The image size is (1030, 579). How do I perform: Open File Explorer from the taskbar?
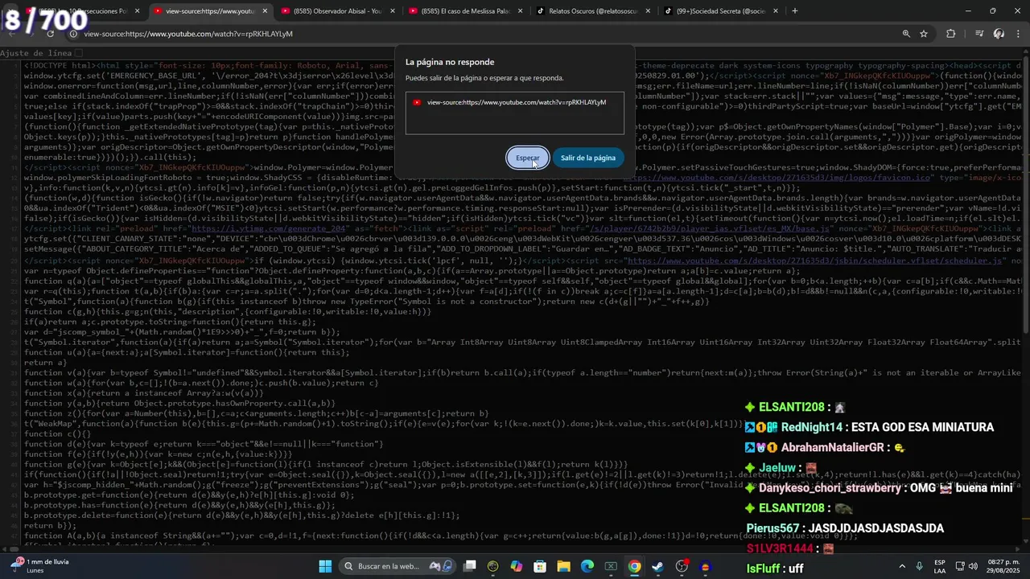click(564, 566)
